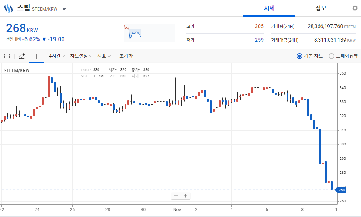Open the 지표 indicators dropdown
Image resolution: width=361 pixels, height=217 pixels.
click(x=104, y=56)
